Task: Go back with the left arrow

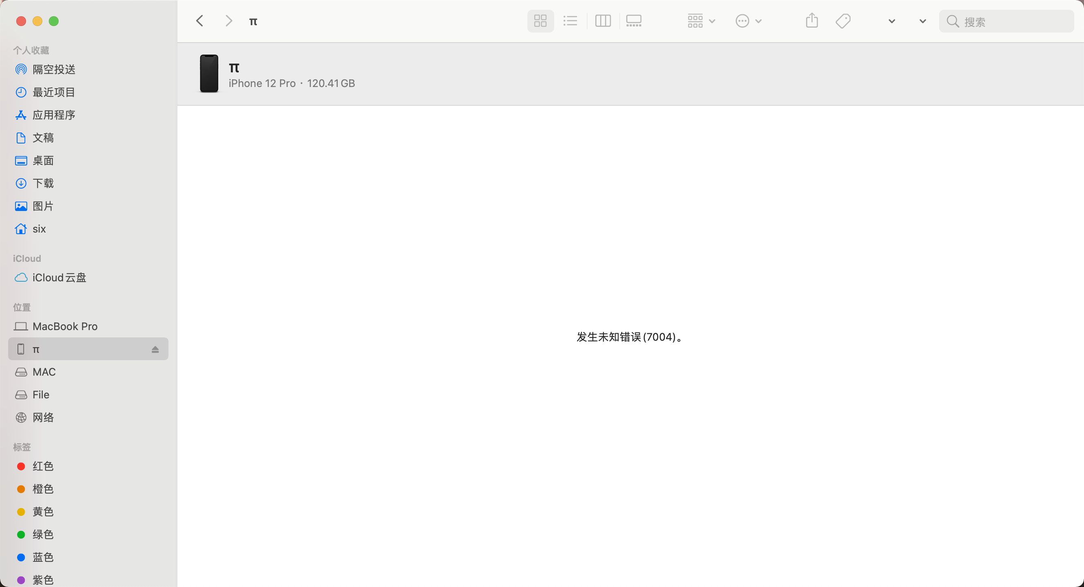Action: point(200,21)
